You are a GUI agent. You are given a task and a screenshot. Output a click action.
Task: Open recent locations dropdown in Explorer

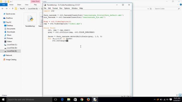(x=10, y=9)
